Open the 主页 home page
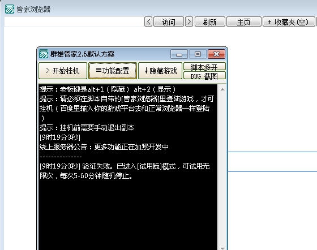 pyautogui.click(x=244, y=21)
